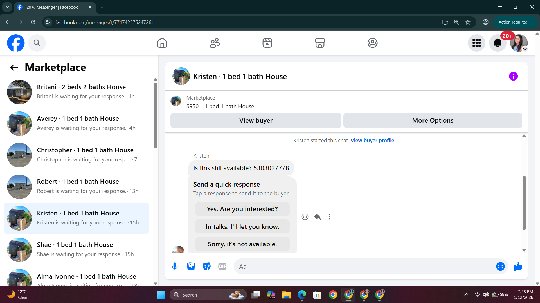
Task: Open the sticker picker icon
Action: (x=207, y=266)
